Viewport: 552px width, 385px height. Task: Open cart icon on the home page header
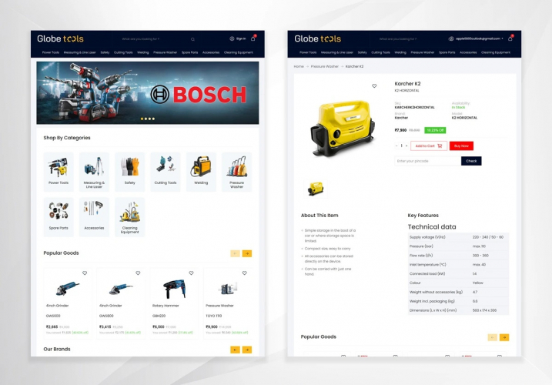click(x=253, y=38)
